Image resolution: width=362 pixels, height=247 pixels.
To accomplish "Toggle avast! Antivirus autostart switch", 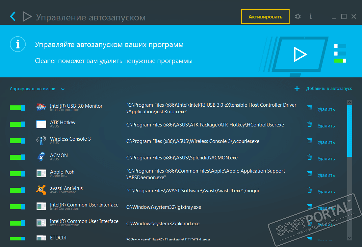I will [x=17, y=190].
